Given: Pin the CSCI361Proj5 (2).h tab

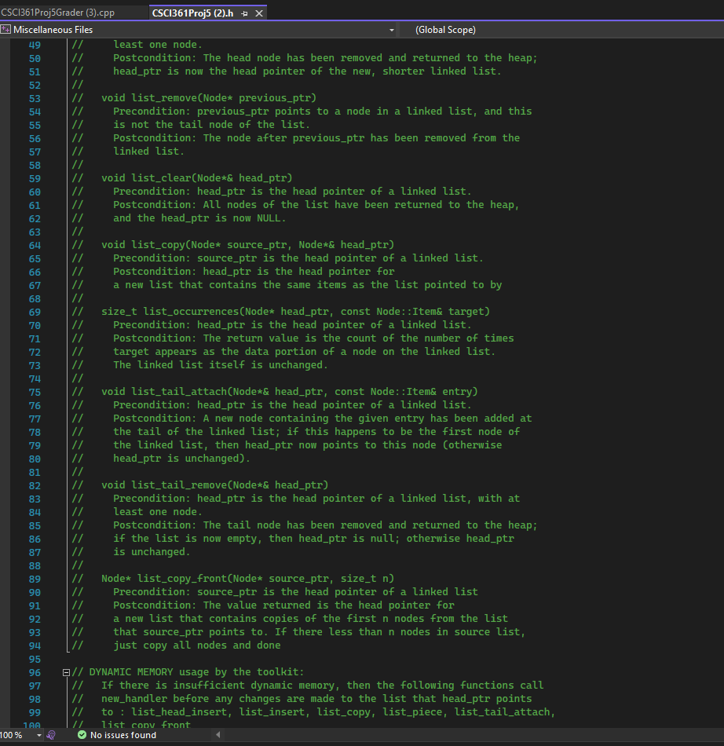Looking at the screenshot, I should point(246,13).
